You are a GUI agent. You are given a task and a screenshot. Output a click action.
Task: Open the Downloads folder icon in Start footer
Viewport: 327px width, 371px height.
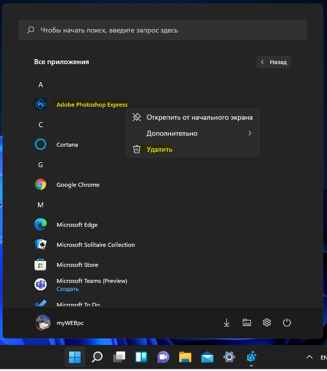(226, 322)
